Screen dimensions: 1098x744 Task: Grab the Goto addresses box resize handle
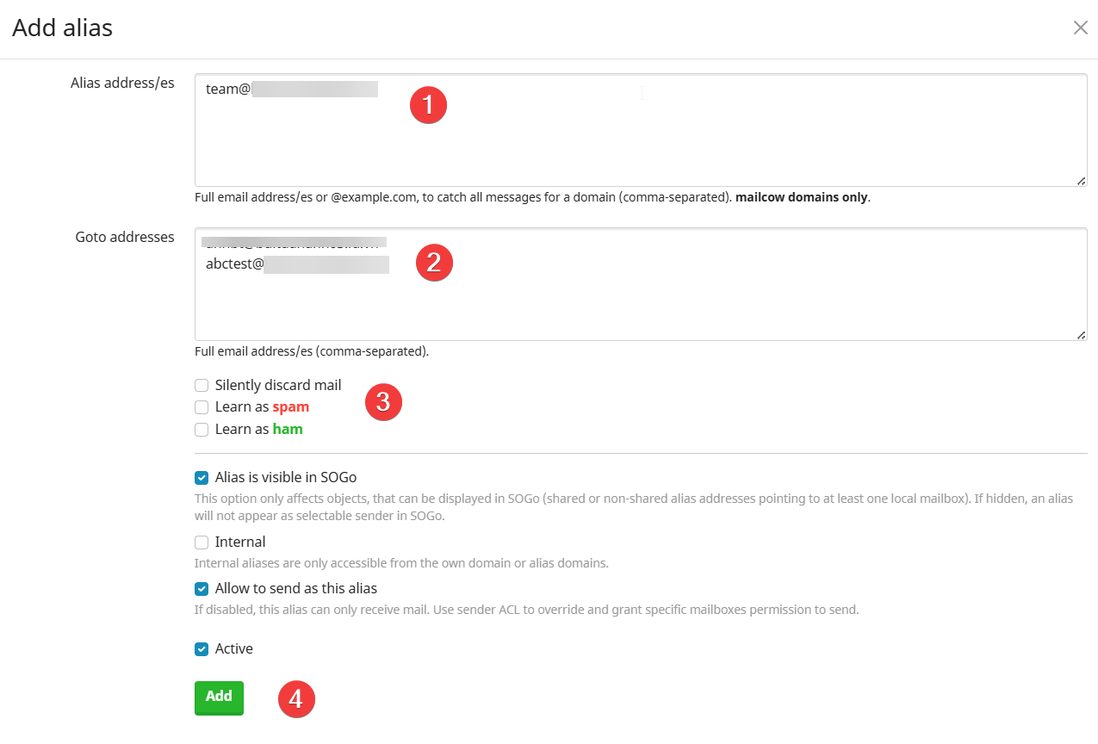click(1081, 335)
